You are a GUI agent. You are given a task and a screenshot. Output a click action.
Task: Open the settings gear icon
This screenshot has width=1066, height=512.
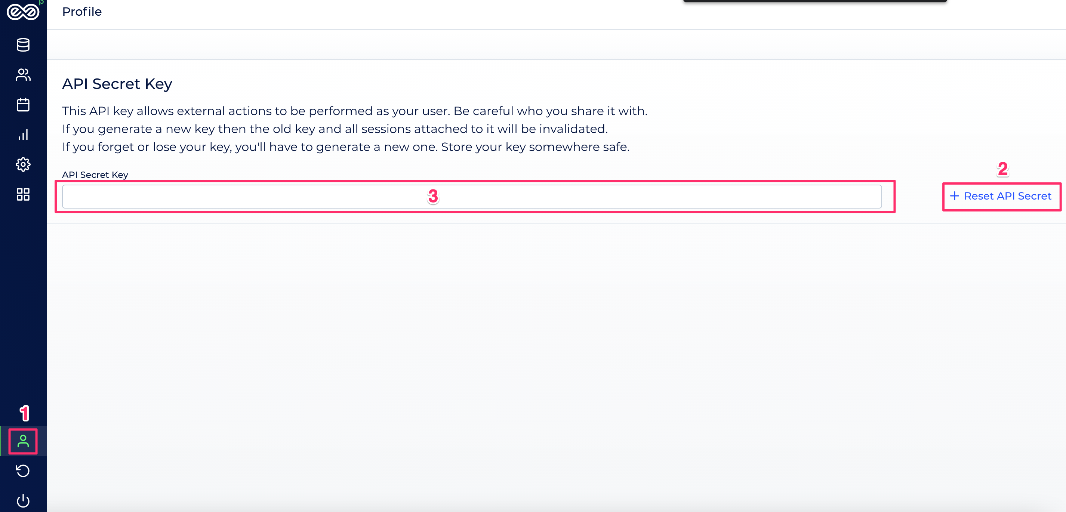(x=23, y=164)
